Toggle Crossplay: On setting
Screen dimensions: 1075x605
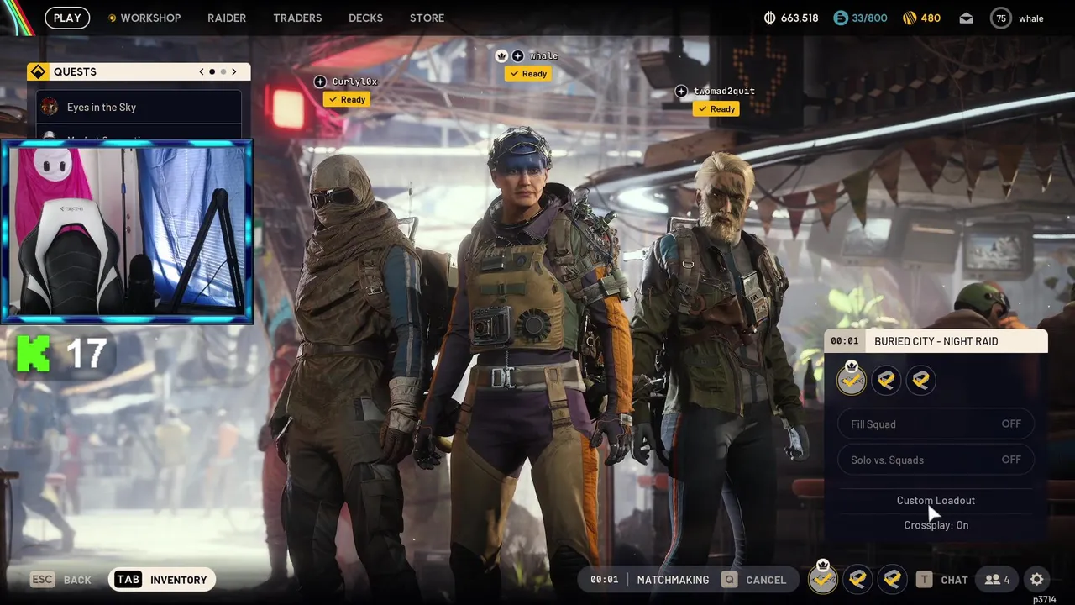936,524
